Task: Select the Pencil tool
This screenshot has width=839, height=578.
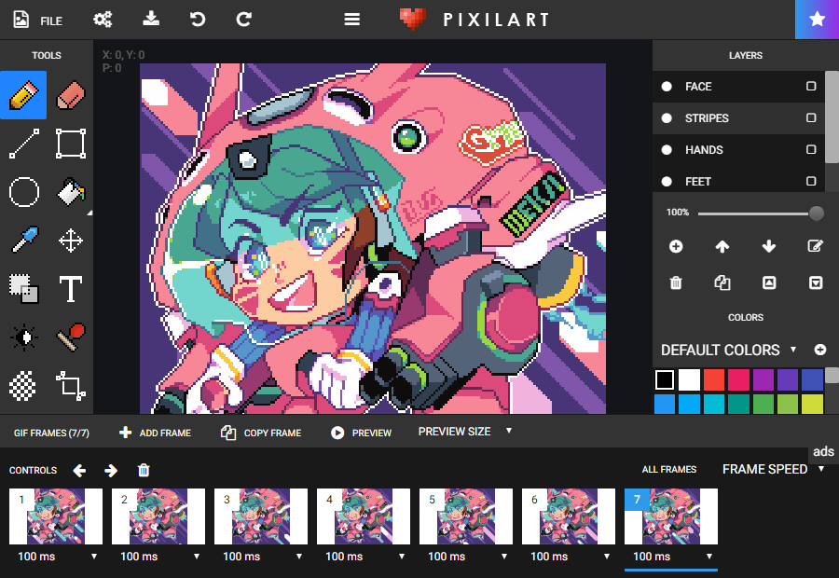Action: (23, 94)
